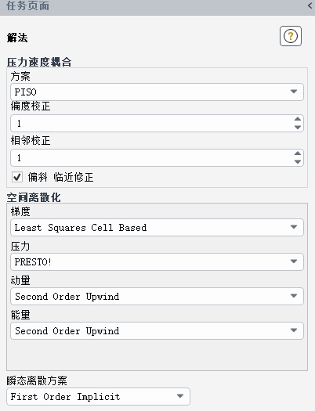Click the 解法 heading label
The height and width of the screenshot is (411, 315).
[17, 38]
